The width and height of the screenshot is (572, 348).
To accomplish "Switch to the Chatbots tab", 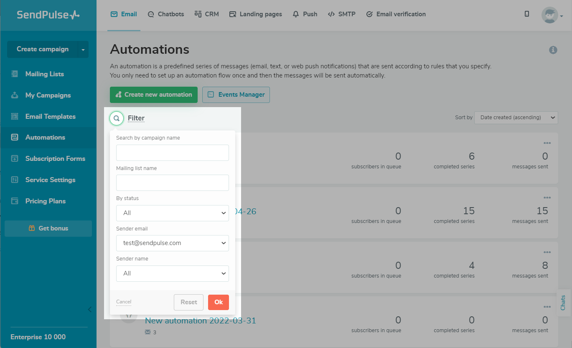I will 166,14.
